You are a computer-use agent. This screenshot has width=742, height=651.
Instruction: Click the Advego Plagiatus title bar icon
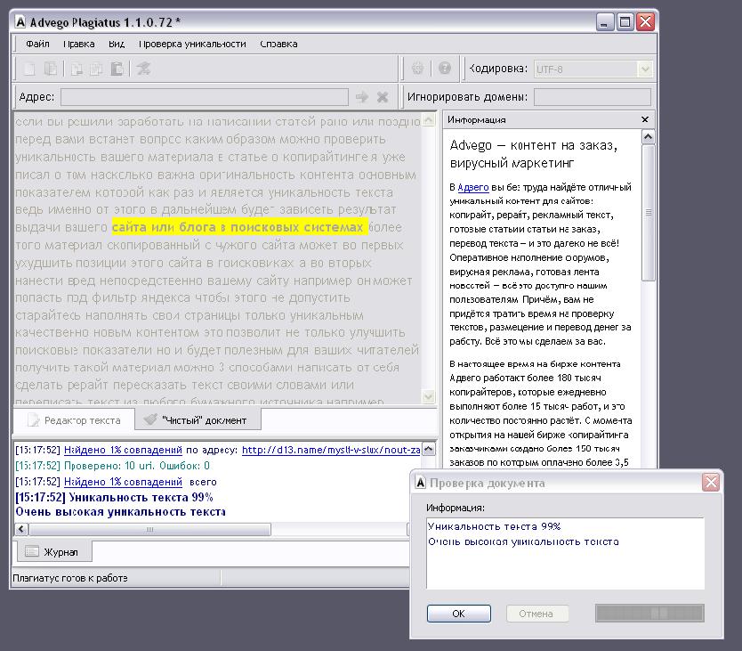coord(20,22)
